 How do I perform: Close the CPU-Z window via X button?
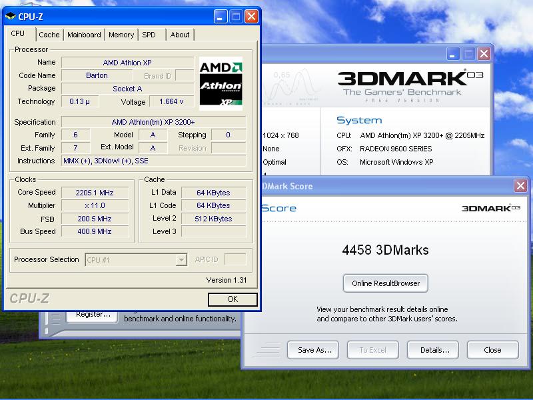[x=251, y=16]
